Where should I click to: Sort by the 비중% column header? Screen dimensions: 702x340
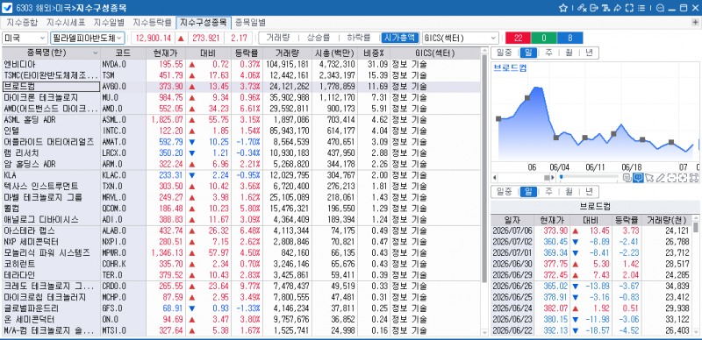click(x=374, y=53)
